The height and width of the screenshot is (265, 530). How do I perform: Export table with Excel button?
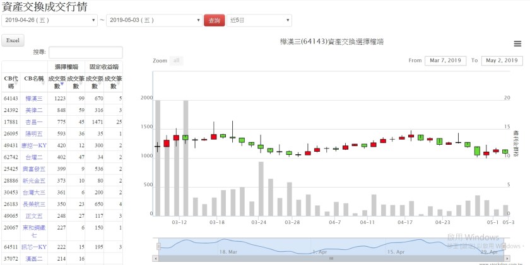(13, 40)
